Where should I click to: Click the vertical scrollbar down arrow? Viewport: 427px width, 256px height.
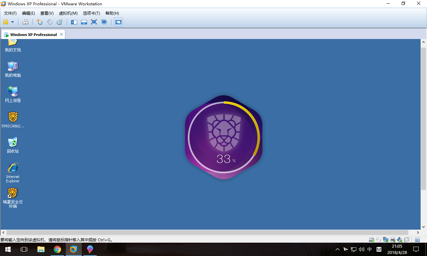pos(424,227)
